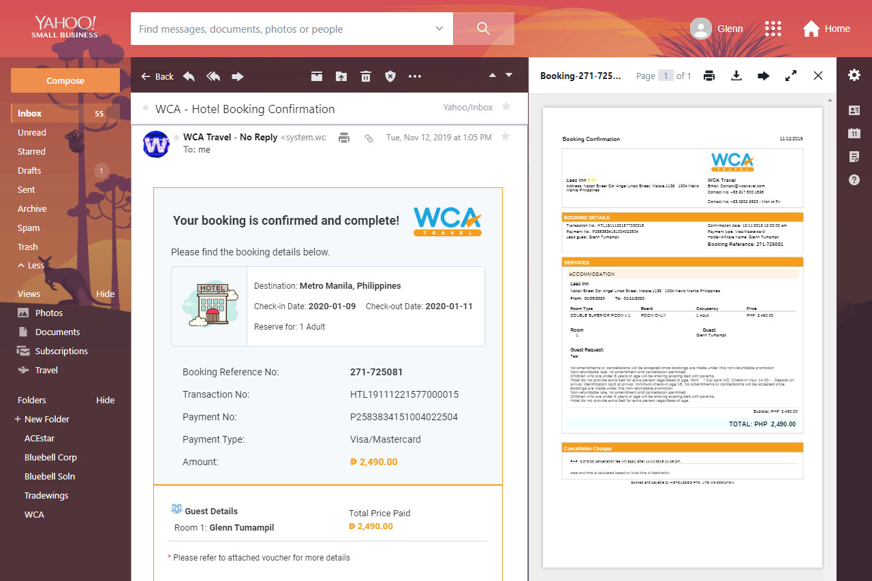Open the Contacts side panel icon
Viewport: 872px width, 581px height.
[854, 110]
